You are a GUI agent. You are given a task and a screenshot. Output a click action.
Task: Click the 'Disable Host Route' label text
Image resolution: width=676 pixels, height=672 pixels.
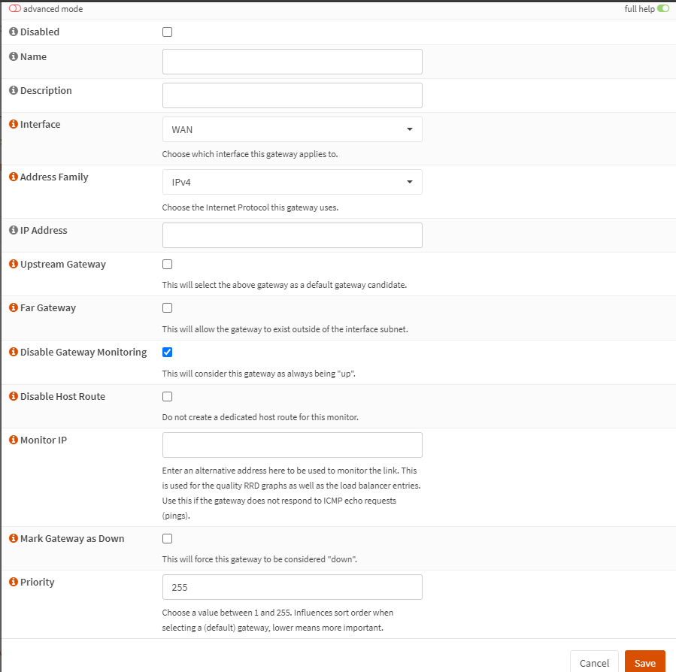click(x=63, y=397)
